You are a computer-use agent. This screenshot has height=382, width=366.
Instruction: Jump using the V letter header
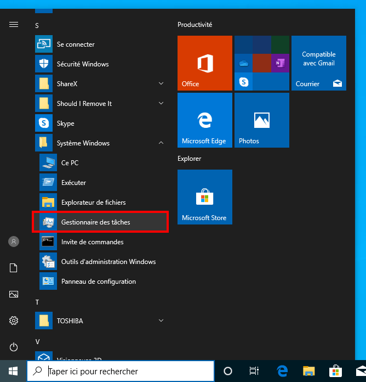tap(37, 342)
